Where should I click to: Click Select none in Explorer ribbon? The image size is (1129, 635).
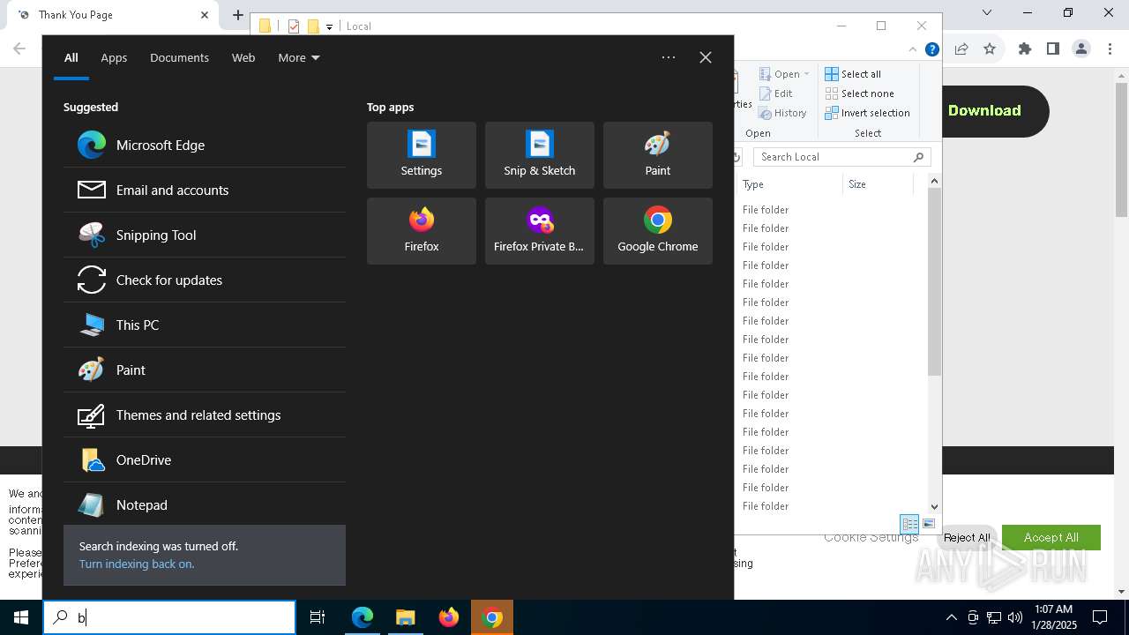click(859, 93)
